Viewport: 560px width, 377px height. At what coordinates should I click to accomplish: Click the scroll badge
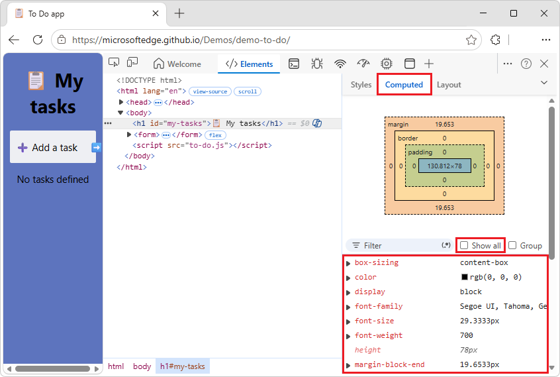(248, 91)
